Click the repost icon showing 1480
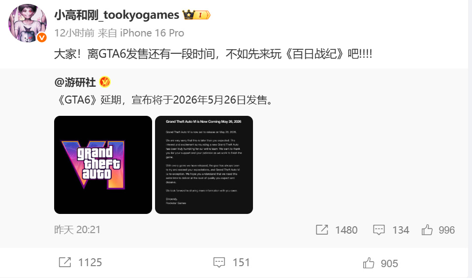 click(322, 230)
